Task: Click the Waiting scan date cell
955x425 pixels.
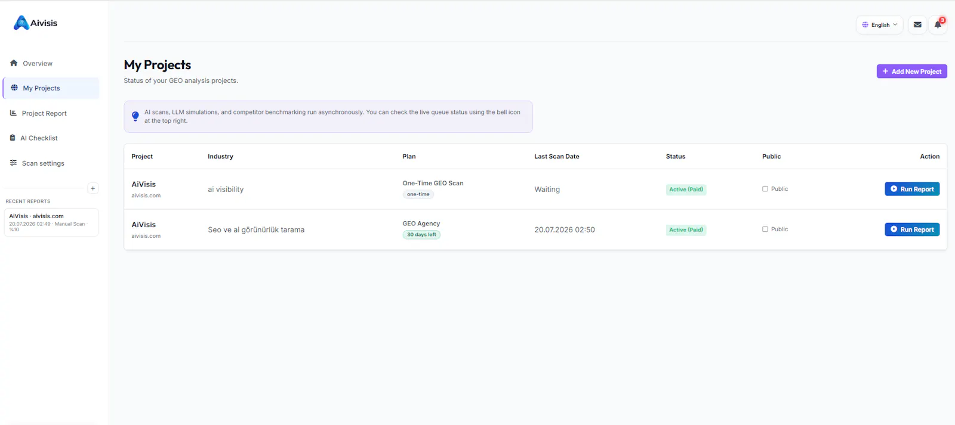Action: (547, 190)
